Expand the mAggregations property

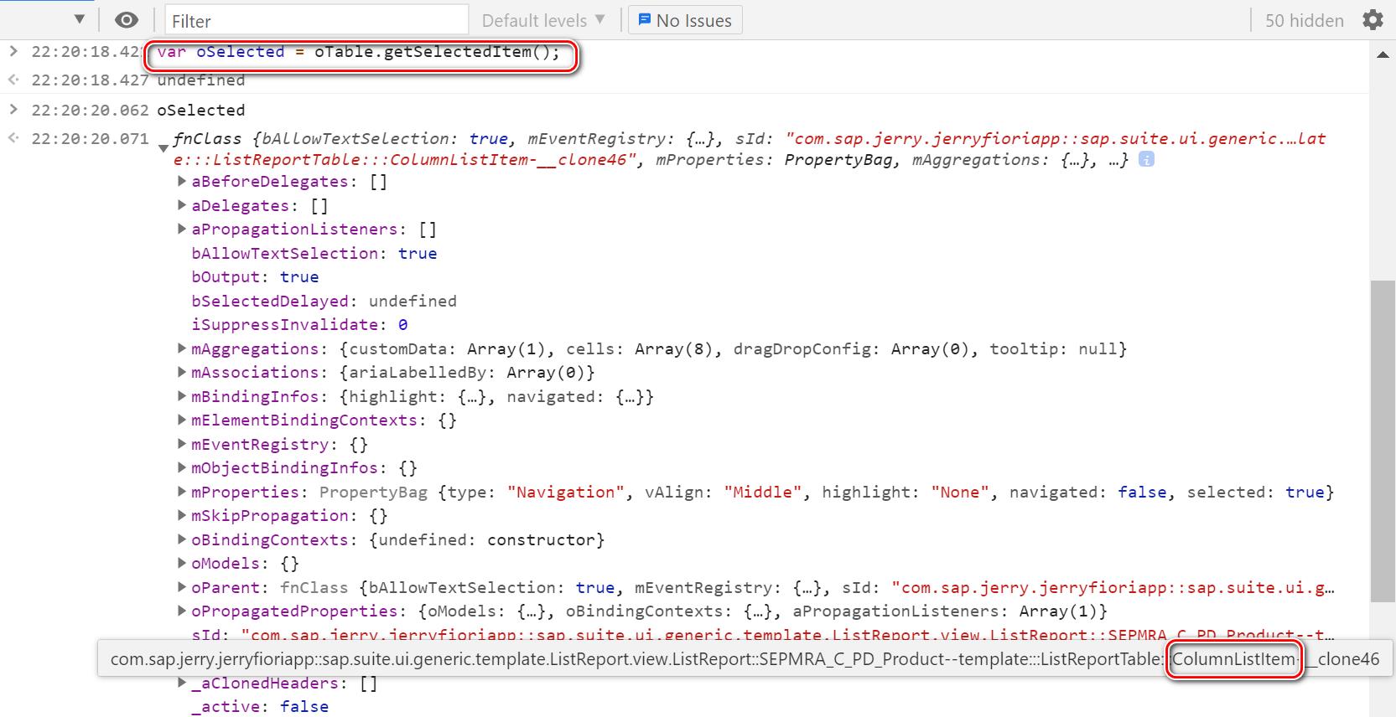(x=182, y=348)
